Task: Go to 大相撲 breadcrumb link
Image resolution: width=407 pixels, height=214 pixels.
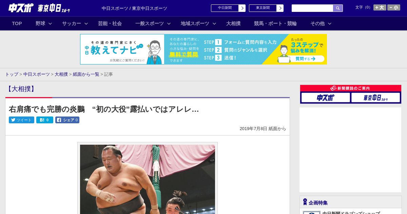Action: tap(61, 74)
